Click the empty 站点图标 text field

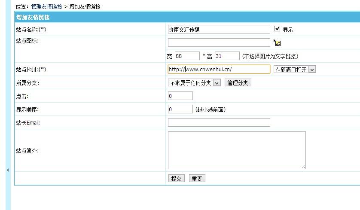[219, 43]
